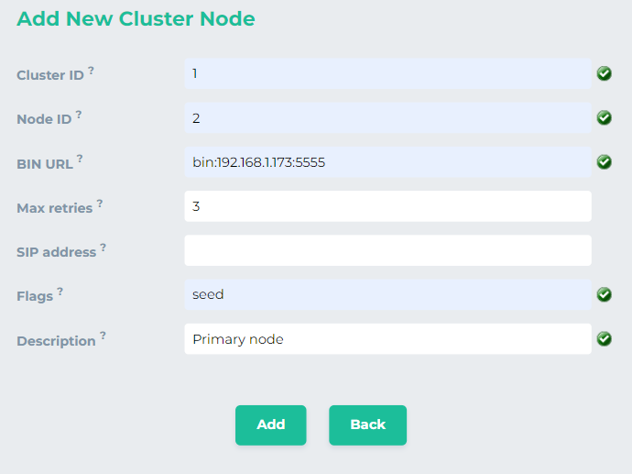
Task: Select the BIN URL input field
Action: click(387, 162)
